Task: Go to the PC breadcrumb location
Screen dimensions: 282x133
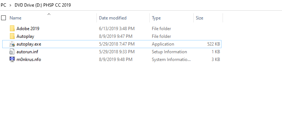Action: [3, 5]
